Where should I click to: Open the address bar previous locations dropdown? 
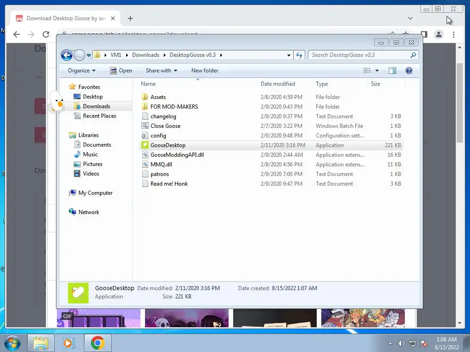(289, 55)
